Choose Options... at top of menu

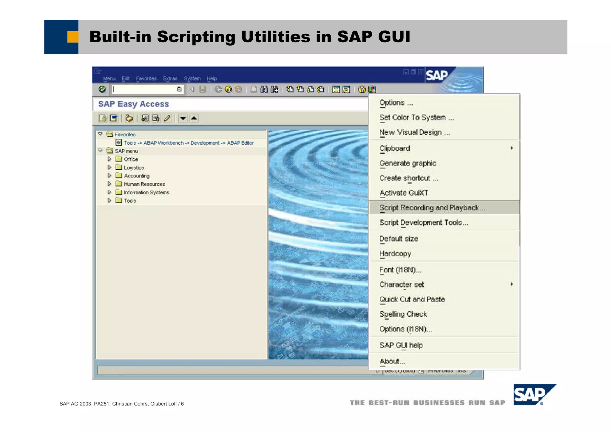coord(444,103)
